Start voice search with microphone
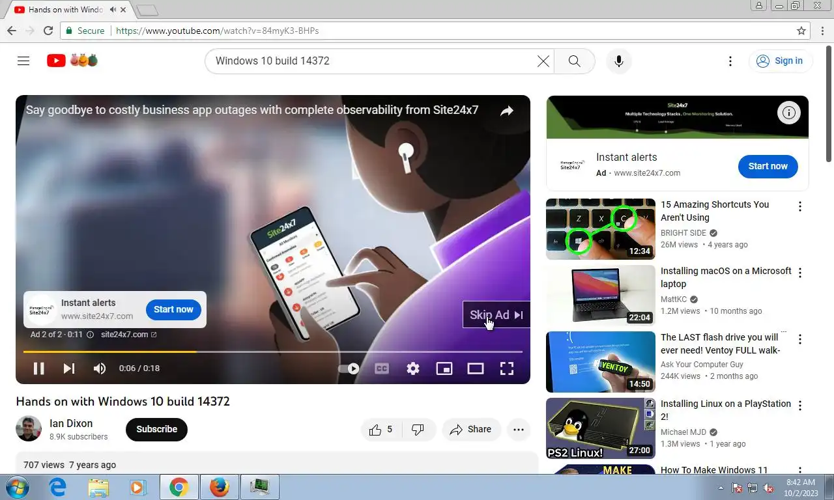 click(619, 61)
